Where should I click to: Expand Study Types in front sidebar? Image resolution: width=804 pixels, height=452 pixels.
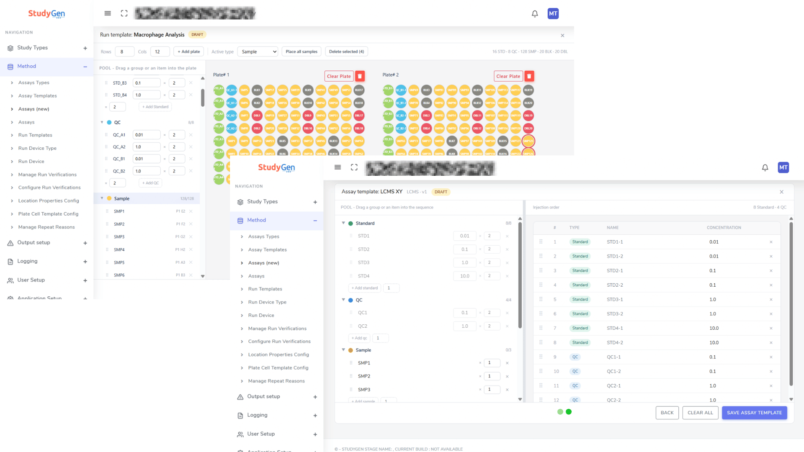pyautogui.click(x=315, y=202)
